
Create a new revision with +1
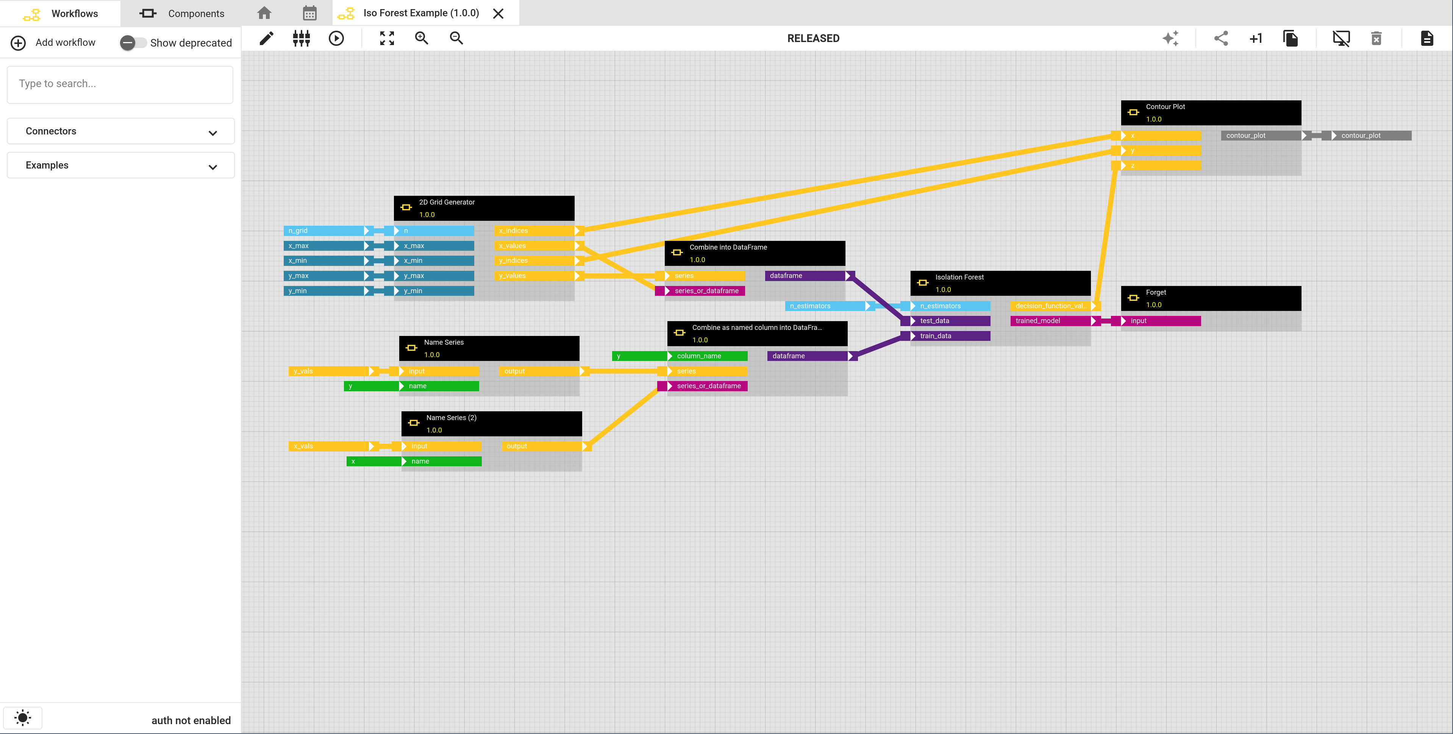click(1256, 38)
